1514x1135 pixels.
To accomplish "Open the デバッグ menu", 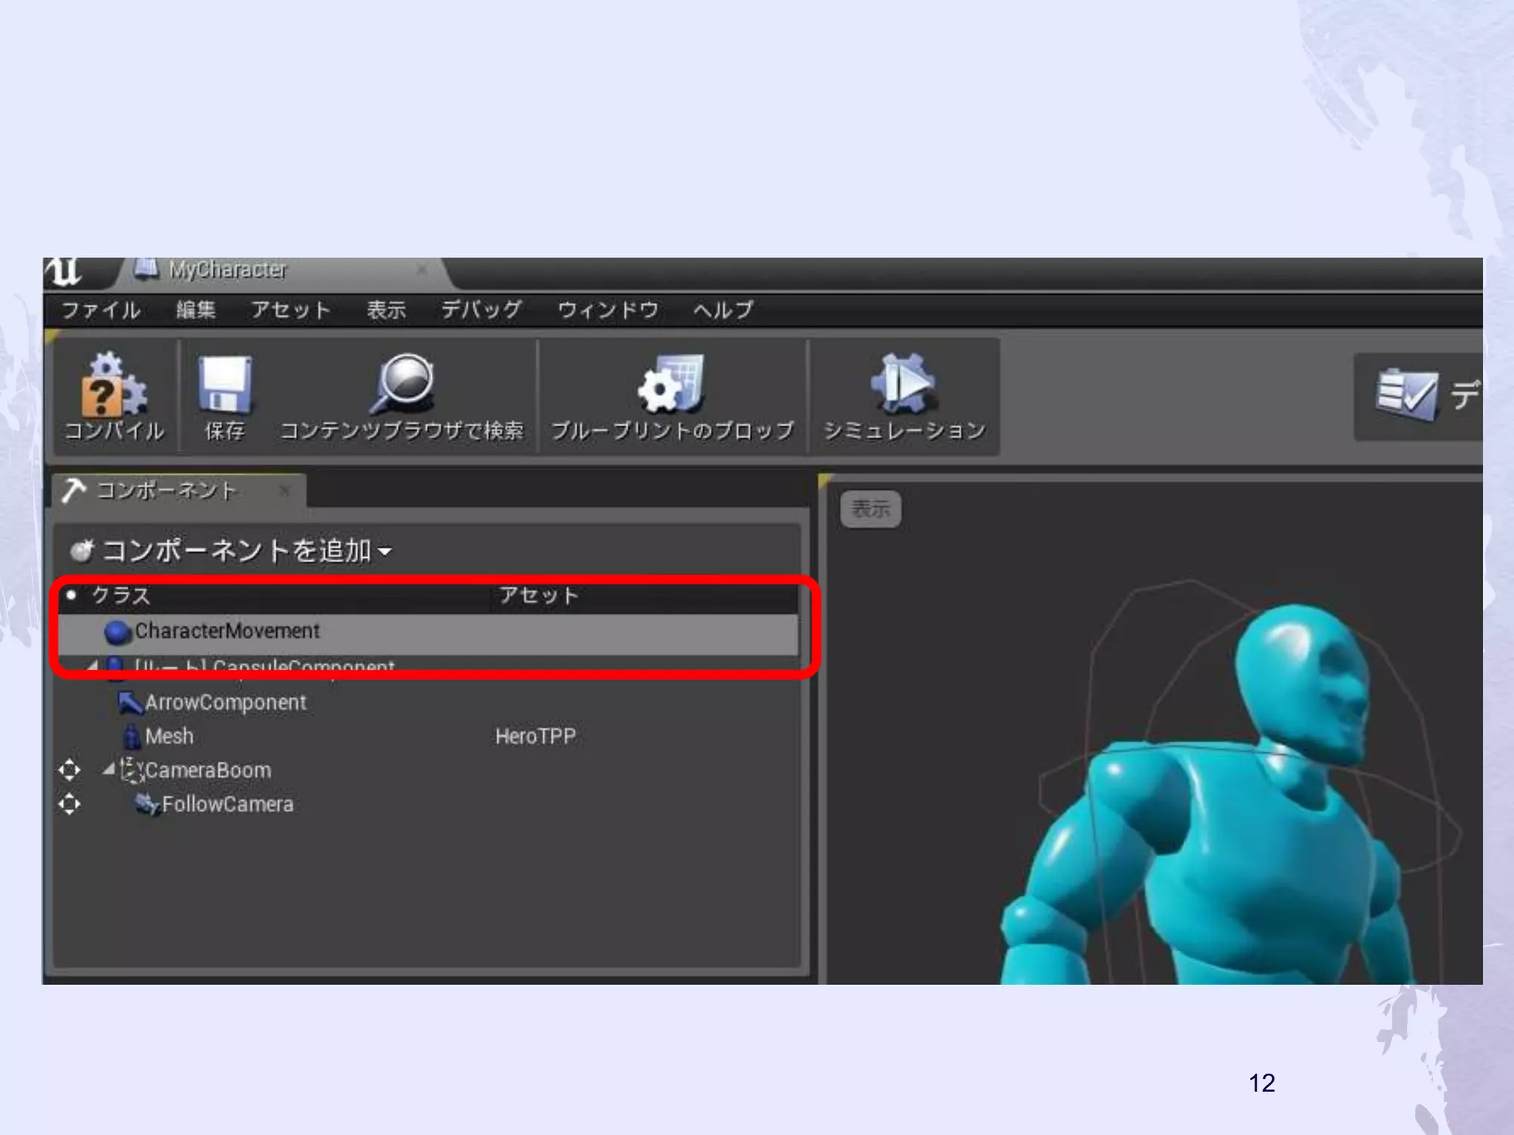I will [481, 310].
